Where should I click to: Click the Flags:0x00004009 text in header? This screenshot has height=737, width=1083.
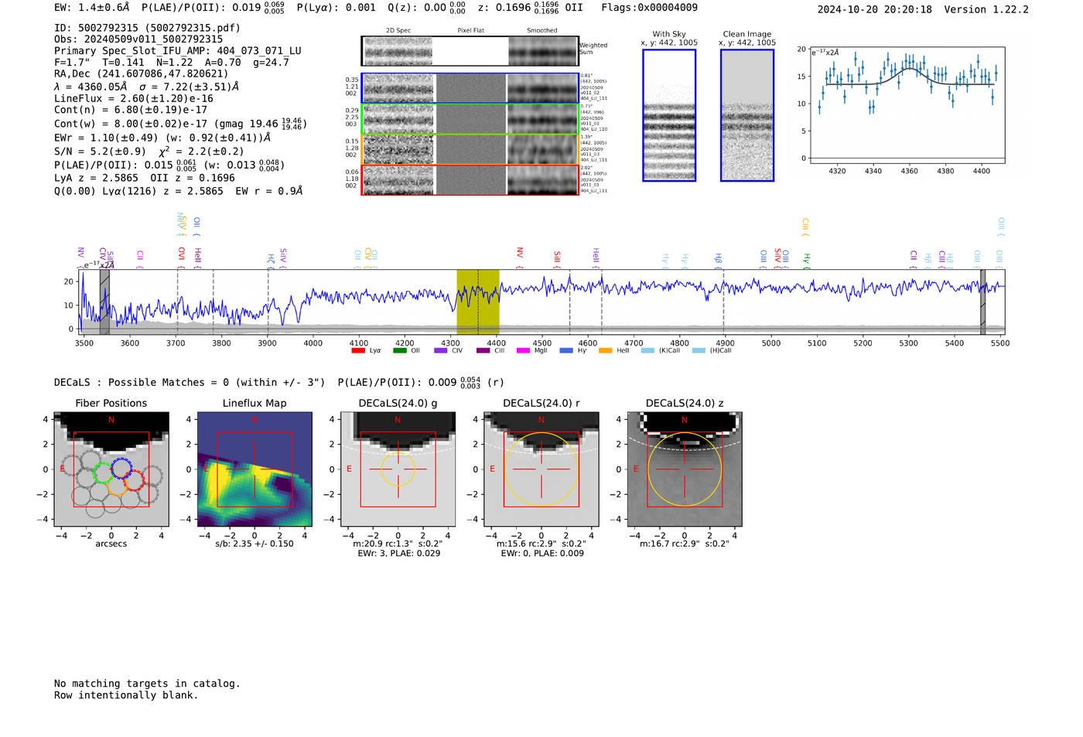(x=649, y=8)
